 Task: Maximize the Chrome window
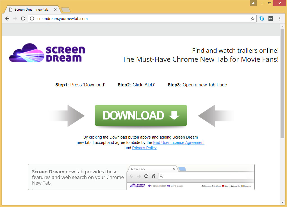(x=269, y=3)
